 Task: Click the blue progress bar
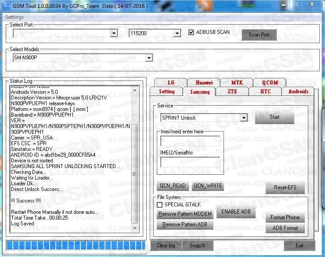click(x=76, y=246)
